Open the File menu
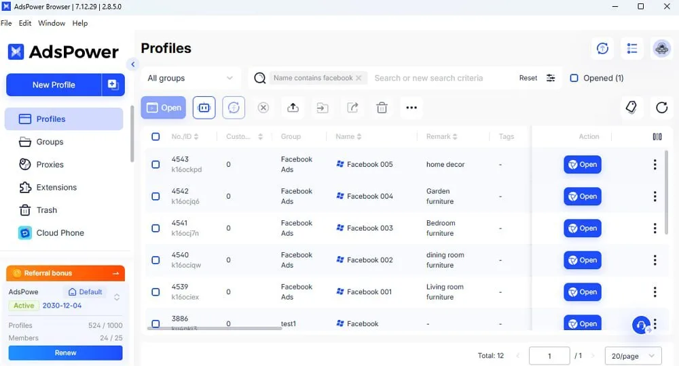This screenshot has width=679, height=366. click(6, 23)
